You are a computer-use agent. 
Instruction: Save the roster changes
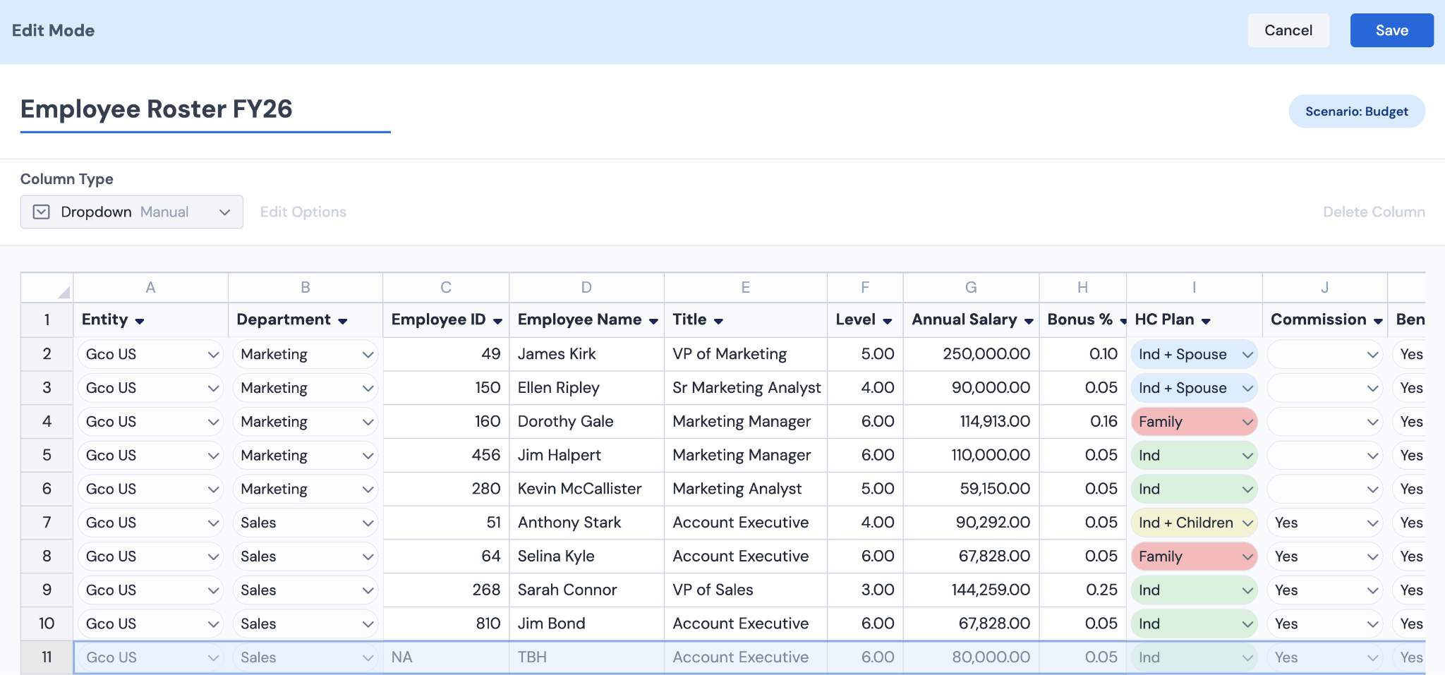1391,30
